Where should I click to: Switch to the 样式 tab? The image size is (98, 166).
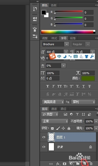click(x=54, y=38)
